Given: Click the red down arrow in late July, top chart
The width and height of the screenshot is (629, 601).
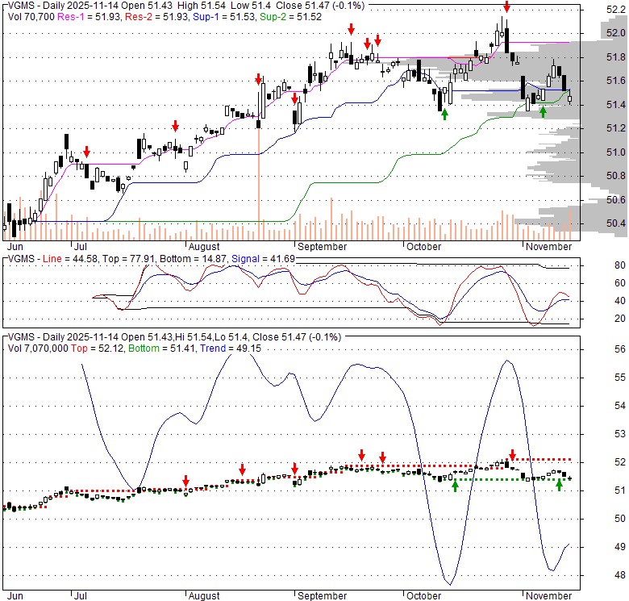Looking at the screenshot, I should click(x=175, y=126).
